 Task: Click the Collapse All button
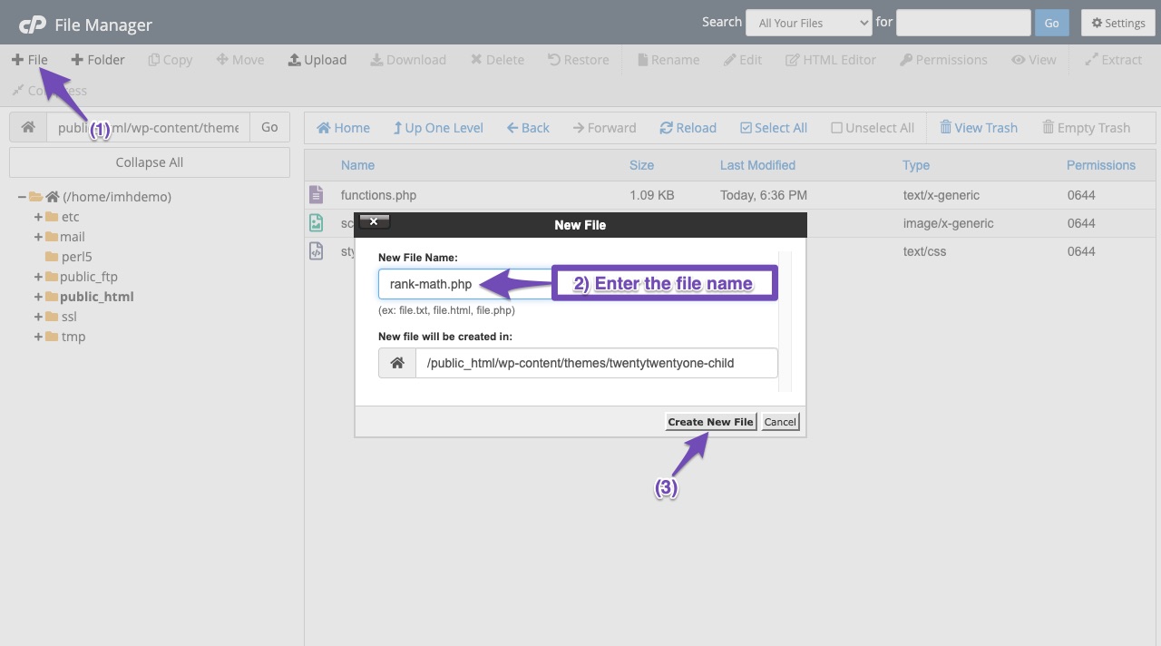pos(150,162)
